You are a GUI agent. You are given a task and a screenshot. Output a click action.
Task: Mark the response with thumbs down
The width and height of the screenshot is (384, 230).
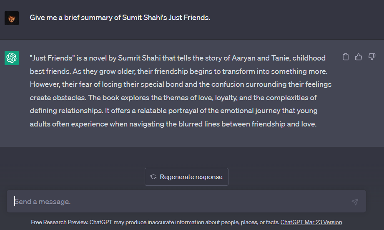(372, 57)
